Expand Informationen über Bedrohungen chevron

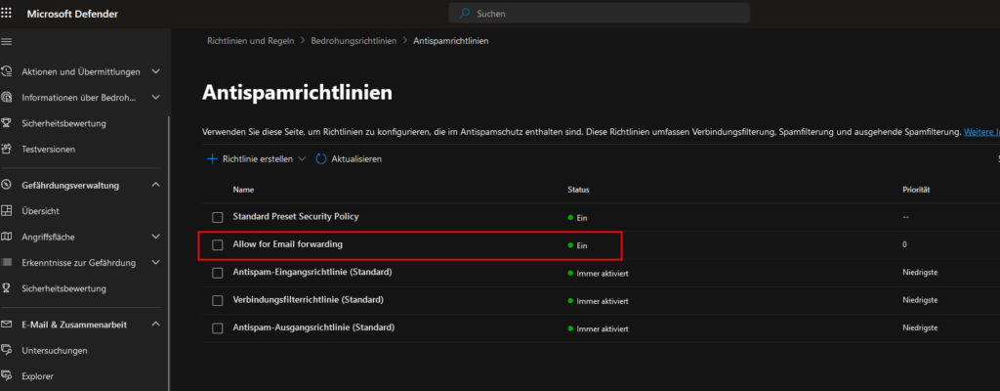pyautogui.click(x=156, y=97)
